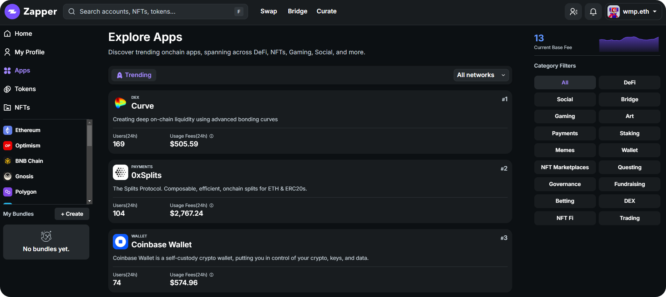Select the Trending tab

pyautogui.click(x=134, y=75)
